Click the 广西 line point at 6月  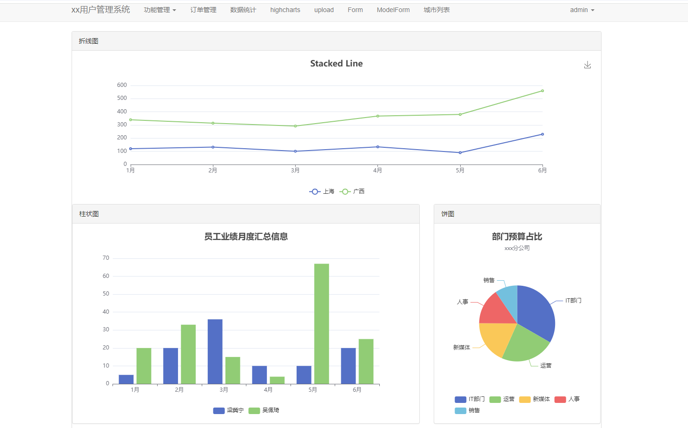tap(542, 91)
